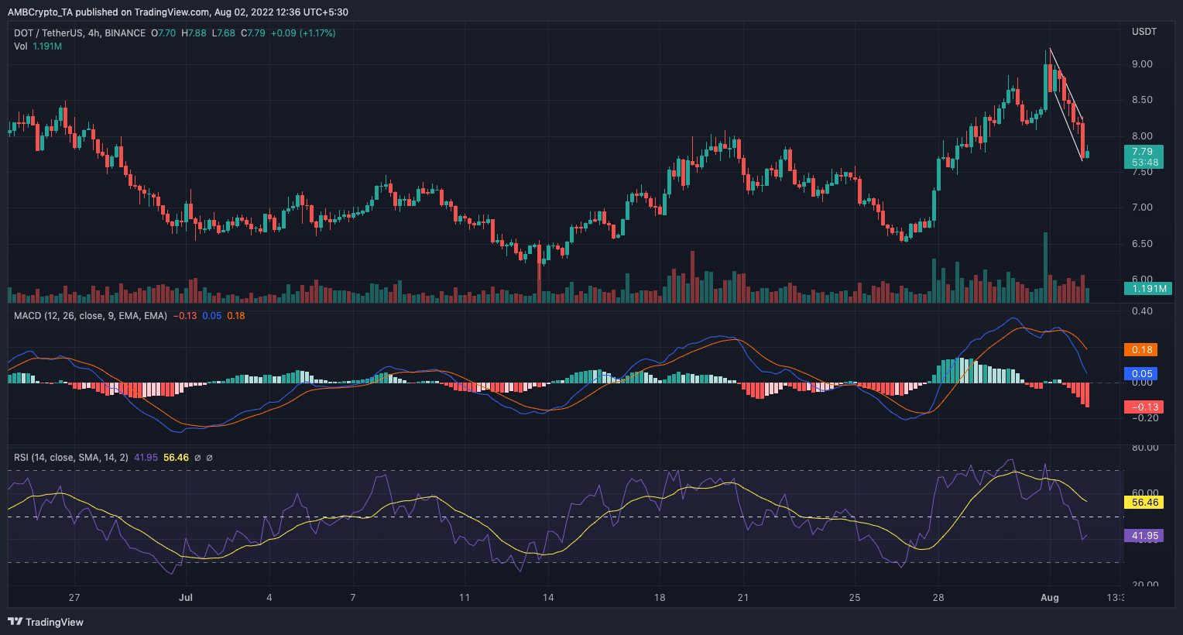Click the purple 41.95 RSI value in legend
Screen dimensions: 1183x635
tap(146, 458)
